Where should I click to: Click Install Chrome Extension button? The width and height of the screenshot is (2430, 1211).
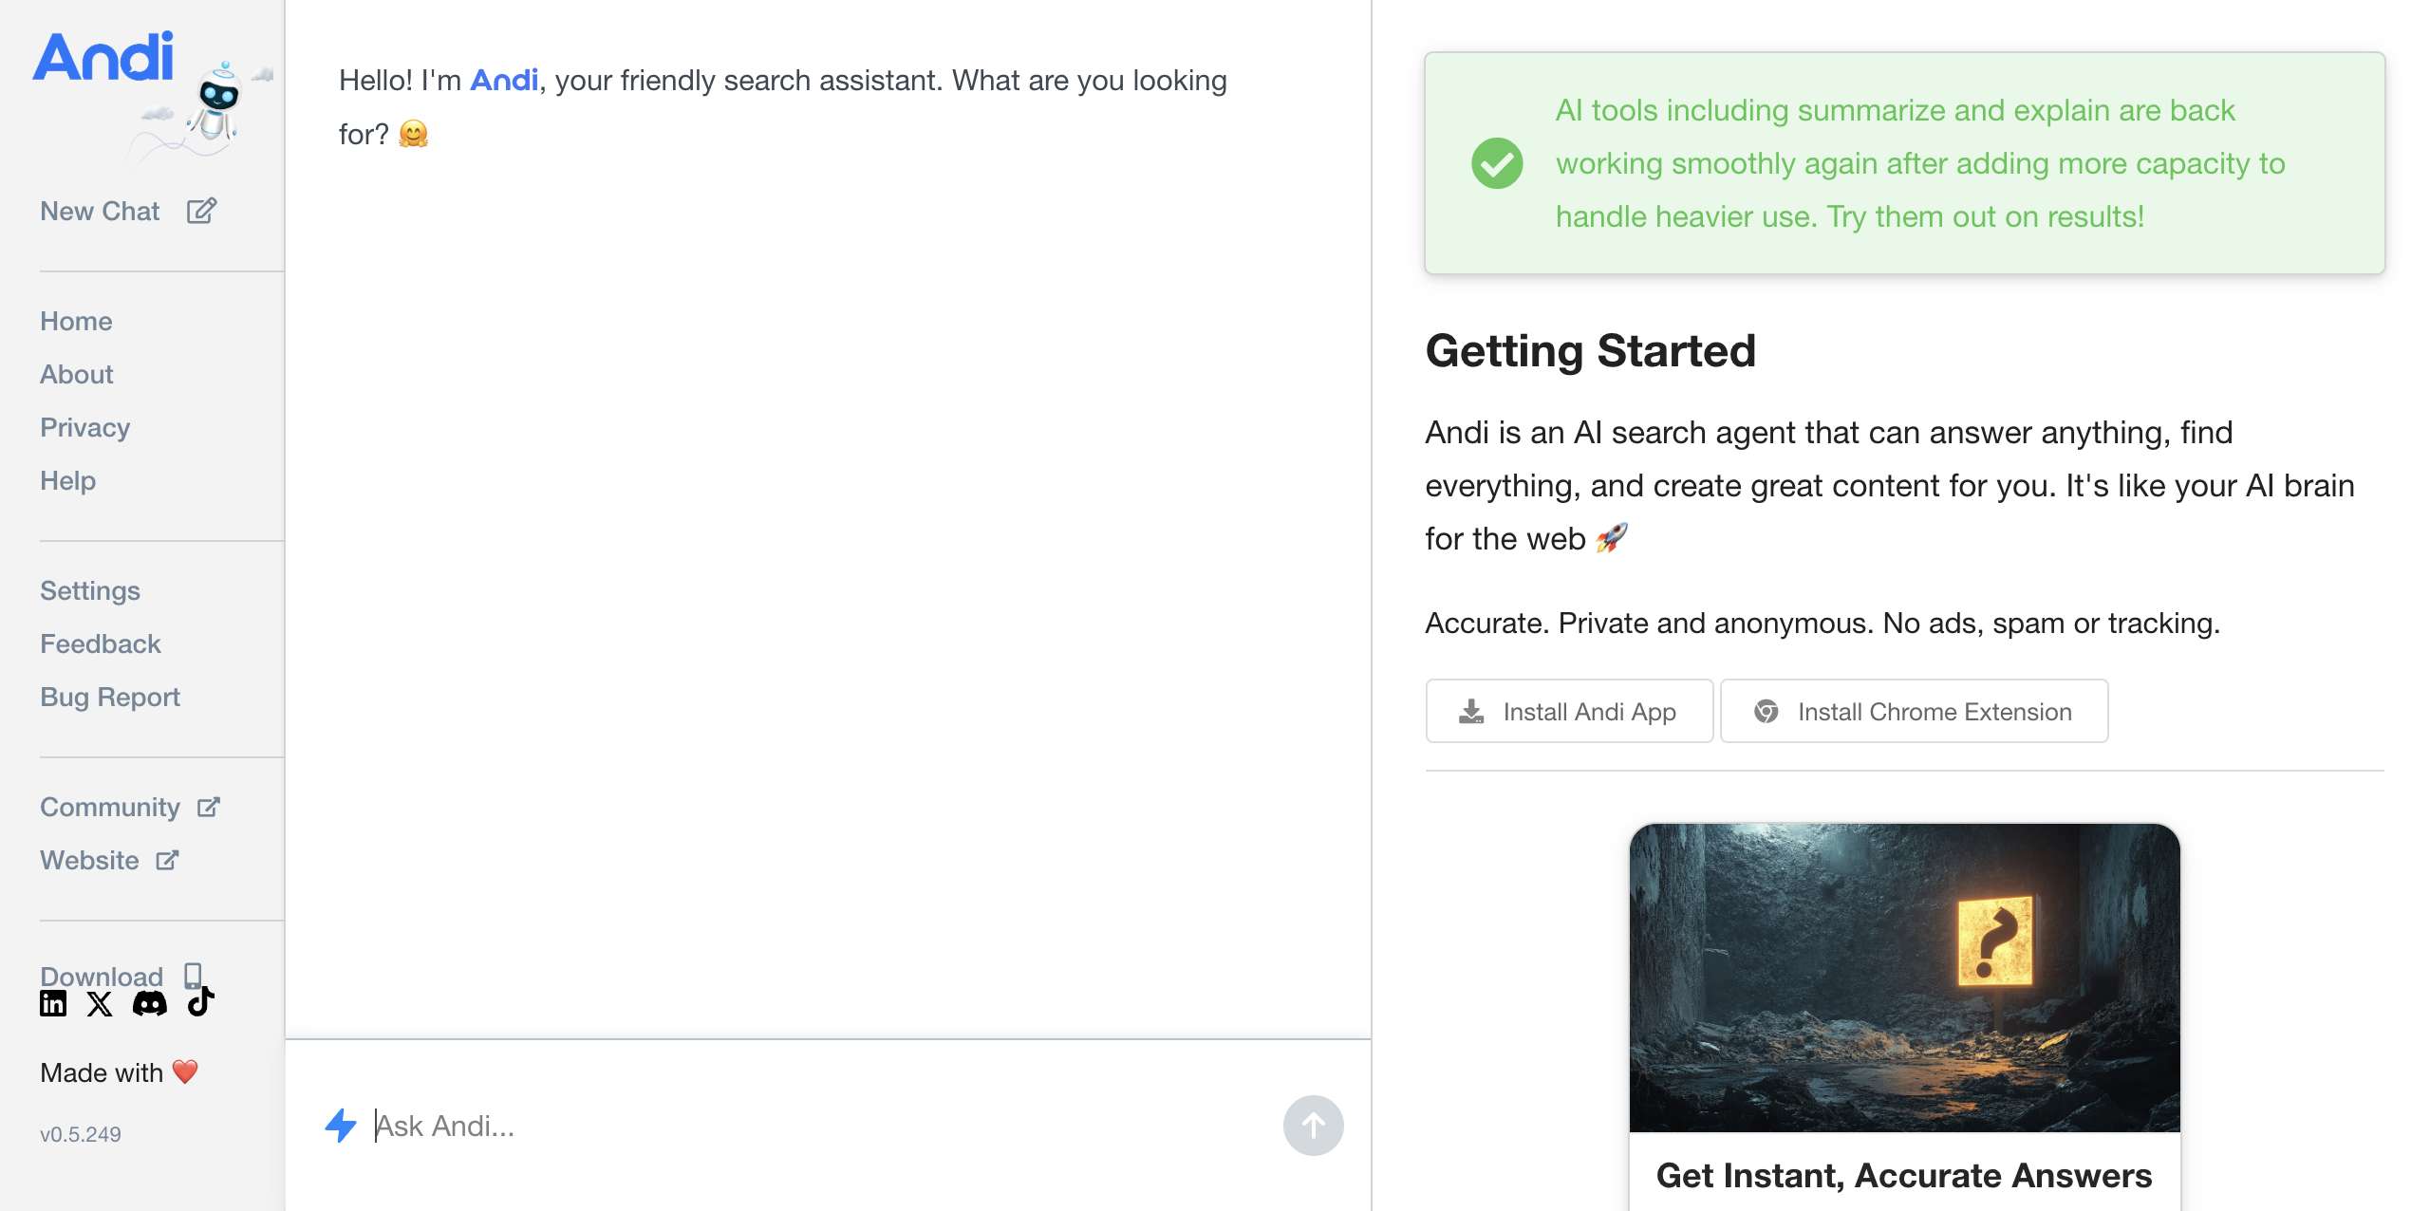click(x=1914, y=711)
